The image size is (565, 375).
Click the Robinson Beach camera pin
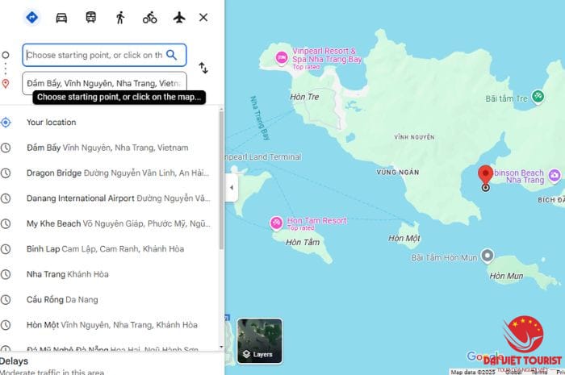click(x=555, y=176)
